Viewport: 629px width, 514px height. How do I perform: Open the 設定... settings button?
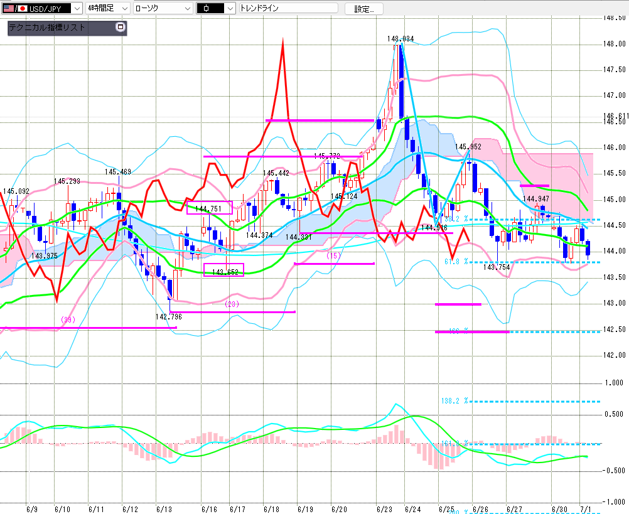coord(364,9)
